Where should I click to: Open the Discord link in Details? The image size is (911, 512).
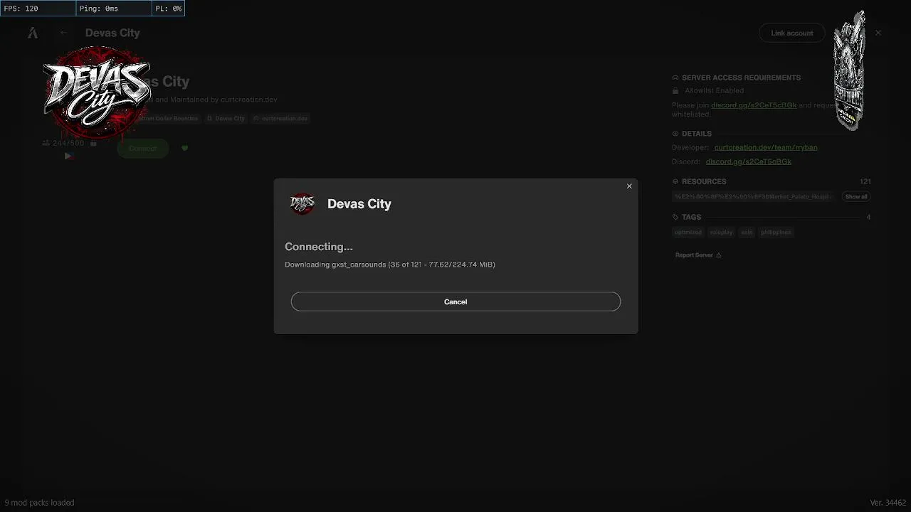749,161
